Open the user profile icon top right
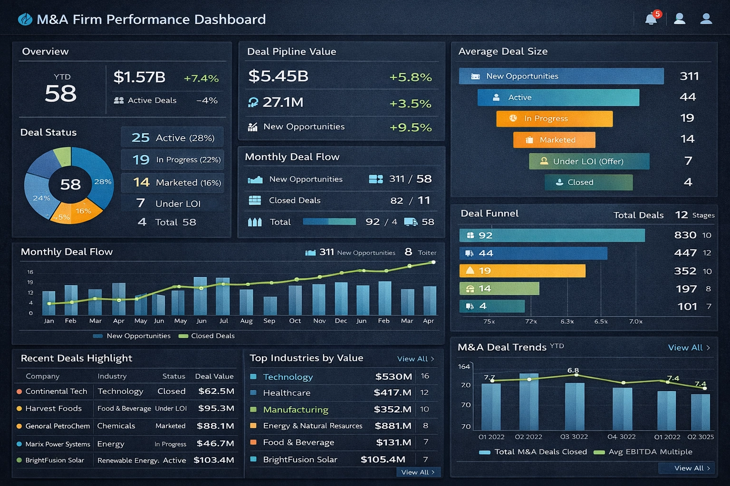Image resolution: width=730 pixels, height=486 pixels. pyautogui.click(x=706, y=18)
